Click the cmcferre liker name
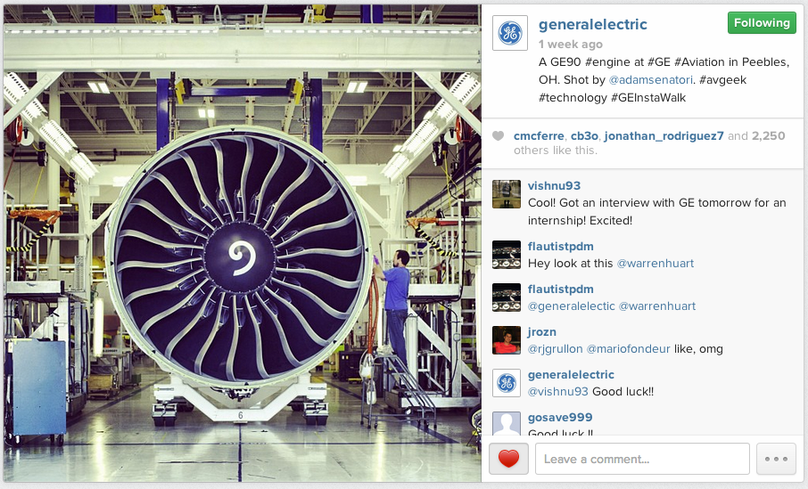Screen dimensions: 808x489 539,136
